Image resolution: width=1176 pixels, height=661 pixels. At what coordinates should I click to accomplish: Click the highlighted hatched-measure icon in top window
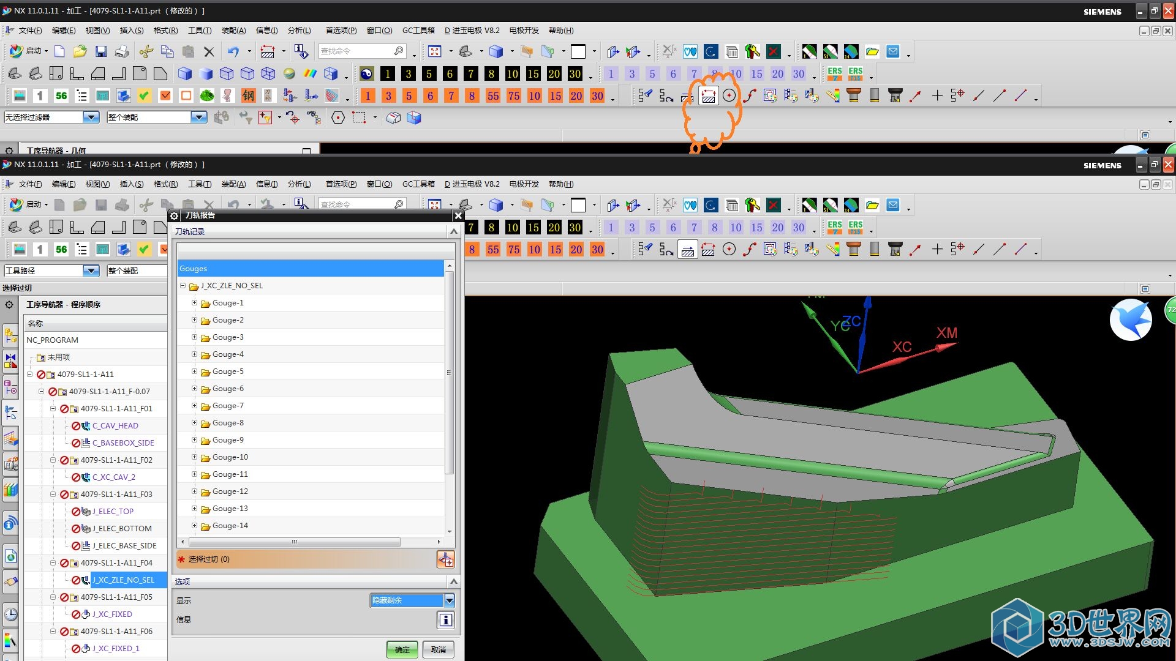[709, 95]
